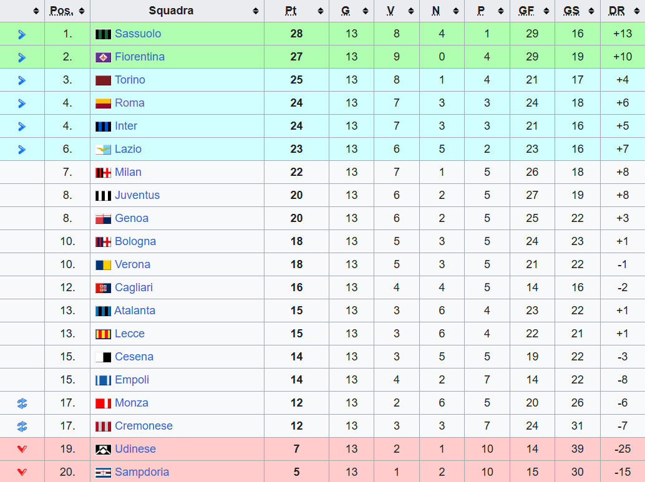Open the Atalanta team link

click(135, 311)
